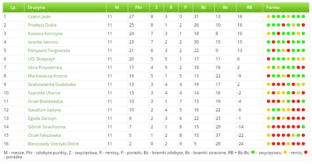
Task: Click the Drużyna column header
Action: 37,7
